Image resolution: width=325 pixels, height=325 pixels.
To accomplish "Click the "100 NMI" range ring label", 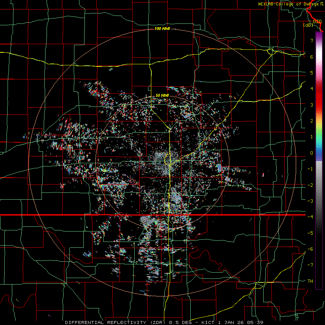I will [x=162, y=29].
